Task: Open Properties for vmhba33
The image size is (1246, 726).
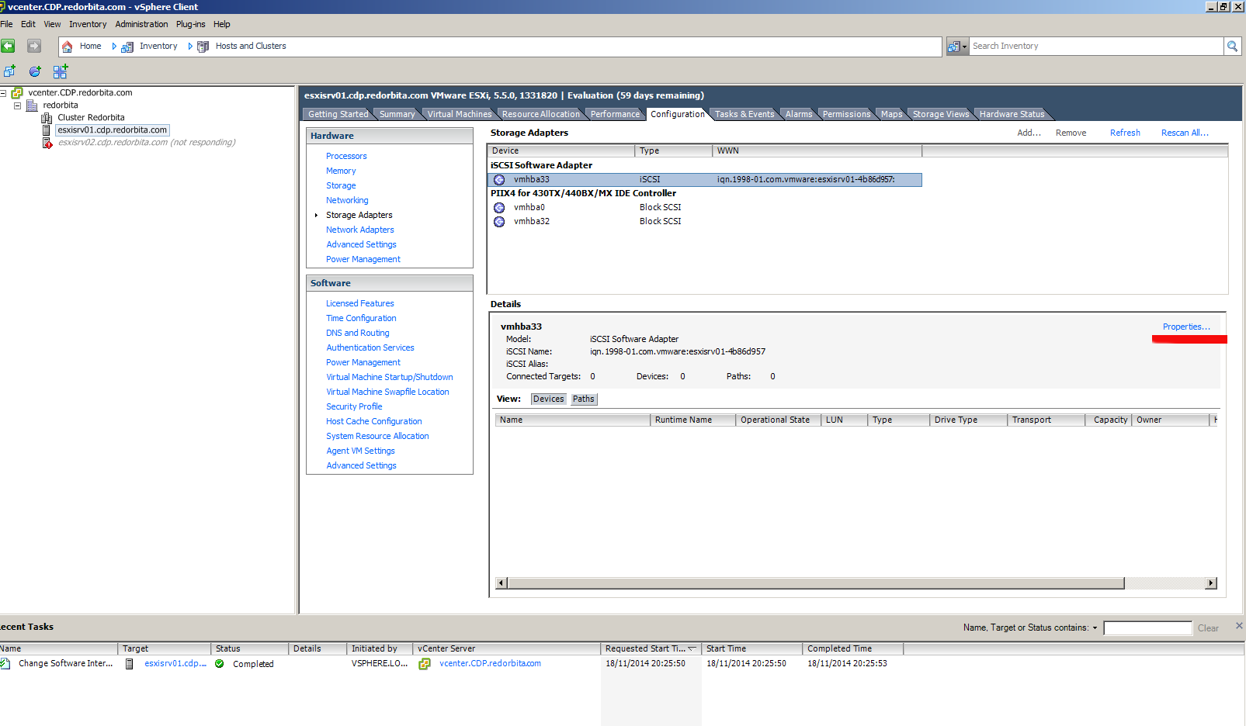Action: click(1185, 327)
